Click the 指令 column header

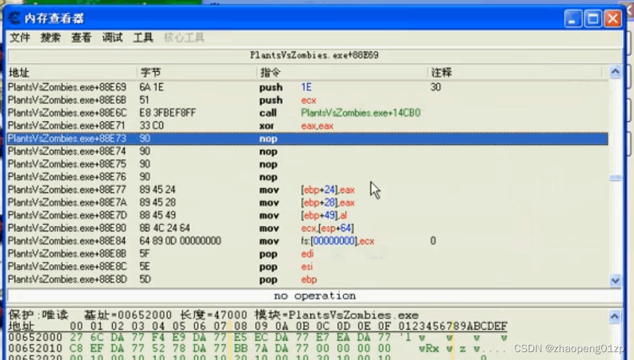click(343, 73)
